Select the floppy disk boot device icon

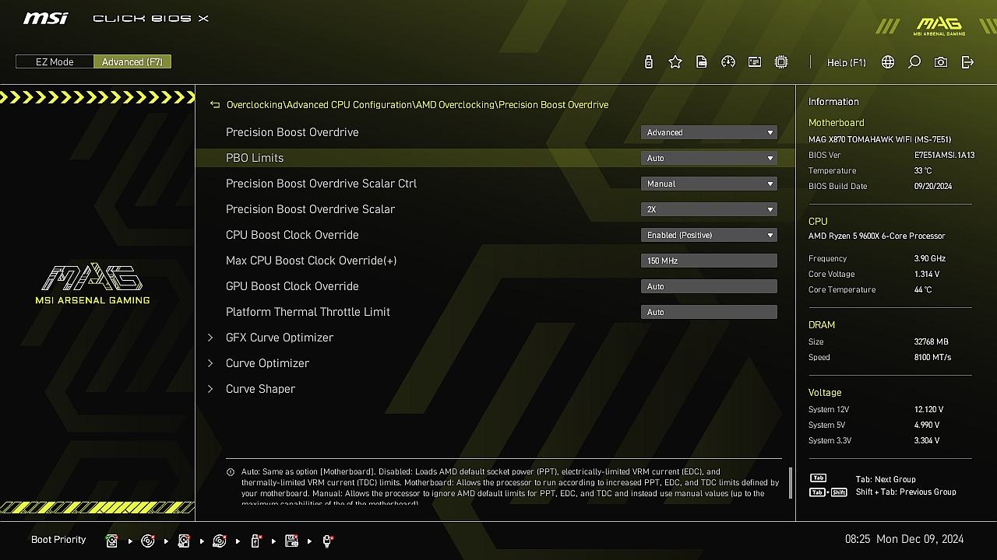pos(291,541)
